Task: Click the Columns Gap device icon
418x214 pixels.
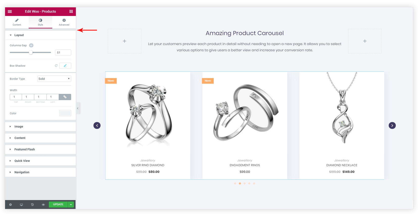Action: click(31, 45)
